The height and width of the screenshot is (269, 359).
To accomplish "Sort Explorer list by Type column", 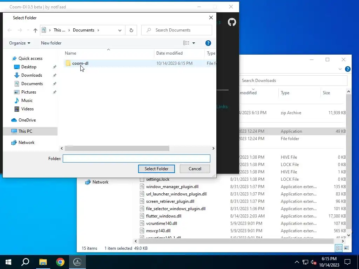I will click(x=285, y=93).
